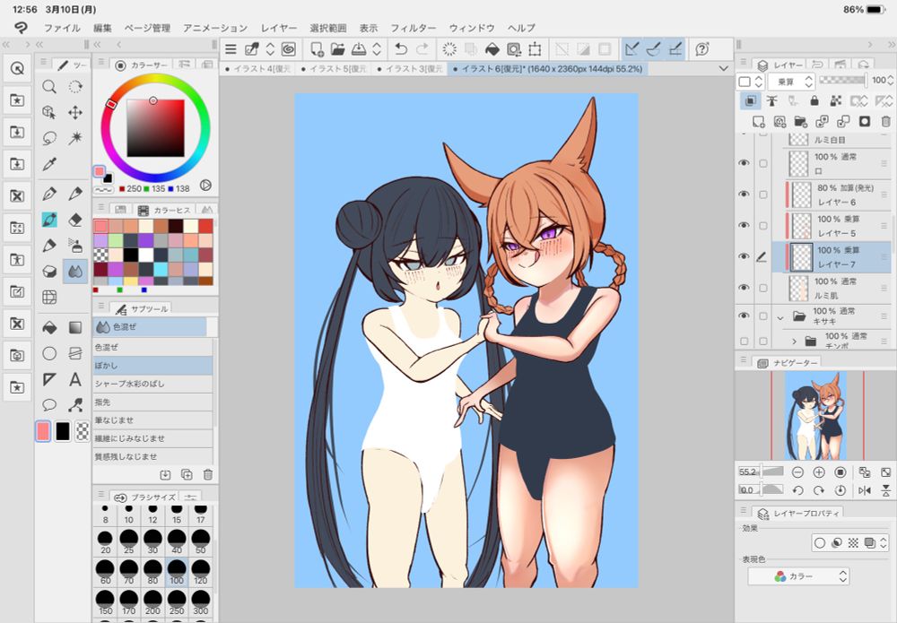
Task: Choose brush size 50
Action: point(200,541)
